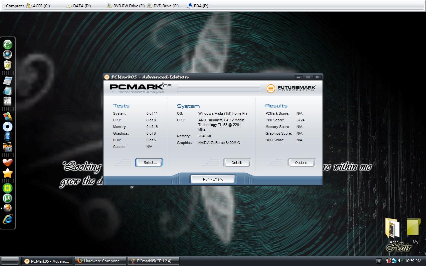Click the PCMark05 title bar icon
Viewport: 426px width, 266px height.
(107, 77)
